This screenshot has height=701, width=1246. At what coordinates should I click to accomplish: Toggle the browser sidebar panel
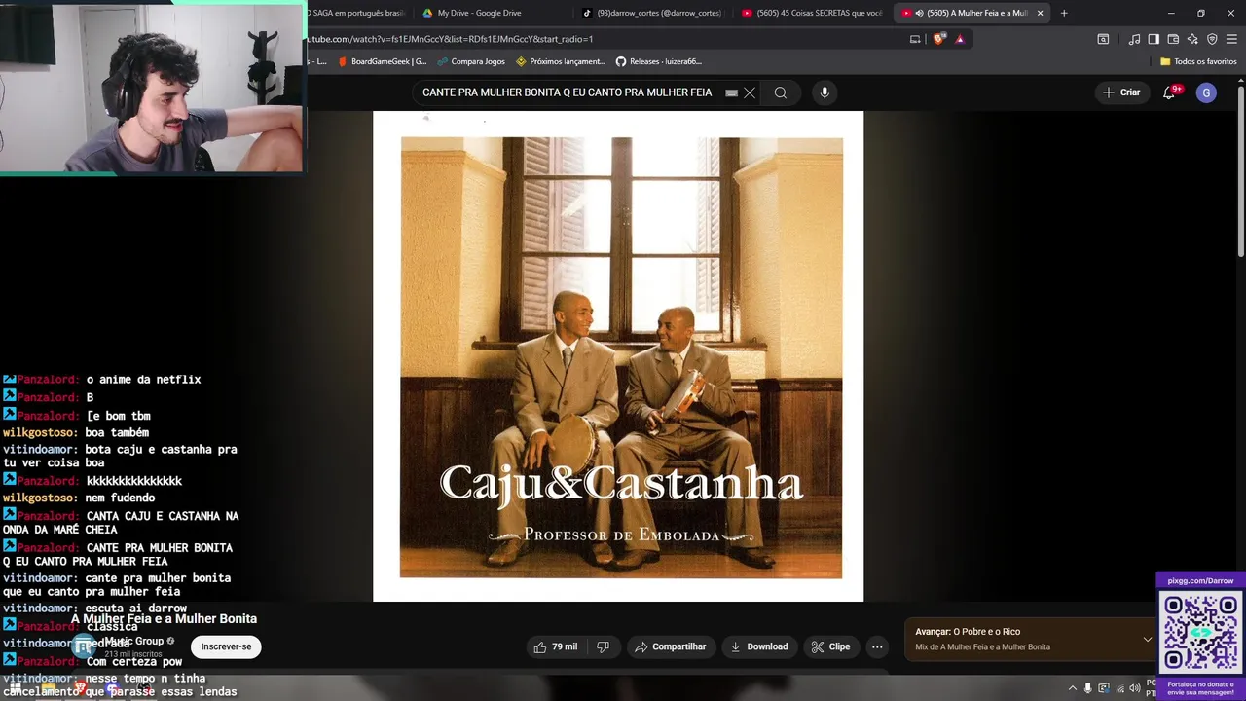pyautogui.click(x=1154, y=39)
